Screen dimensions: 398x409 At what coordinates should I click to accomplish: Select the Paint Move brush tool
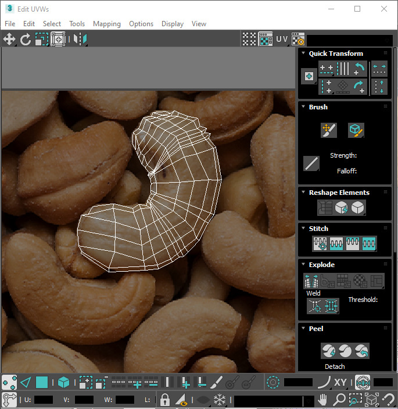pos(329,130)
